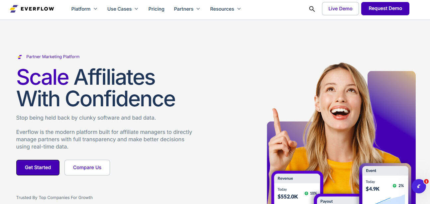Expand the Use Cases dropdown menu
430x204 pixels.
click(x=122, y=9)
